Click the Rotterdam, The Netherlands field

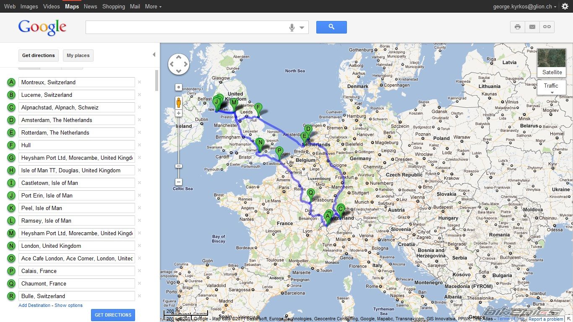(76, 132)
